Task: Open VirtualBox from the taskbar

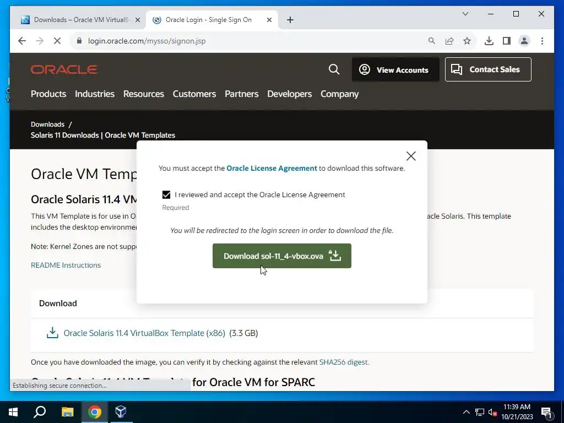Action: pyautogui.click(x=121, y=412)
